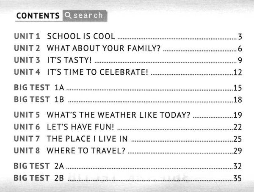This screenshot has height=192, width=254.
Task: Jump to WHERE TO TRAVEL? unit
Action: [86, 150]
